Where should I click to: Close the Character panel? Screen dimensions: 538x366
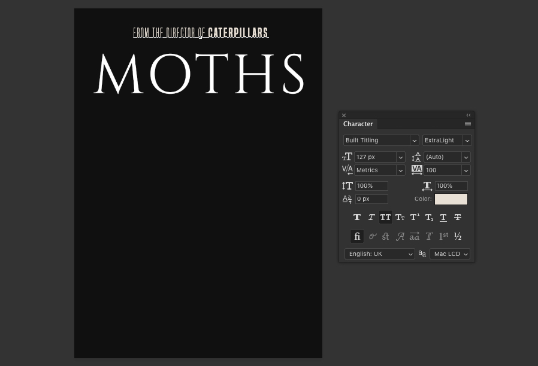click(x=344, y=115)
